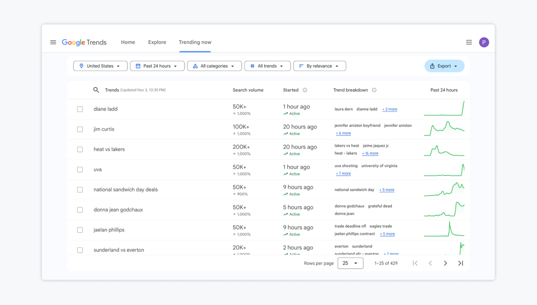Image resolution: width=537 pixels, height=305 pixels.
Task: Open the United States location dropdown
Action: [x=100, y=66]
